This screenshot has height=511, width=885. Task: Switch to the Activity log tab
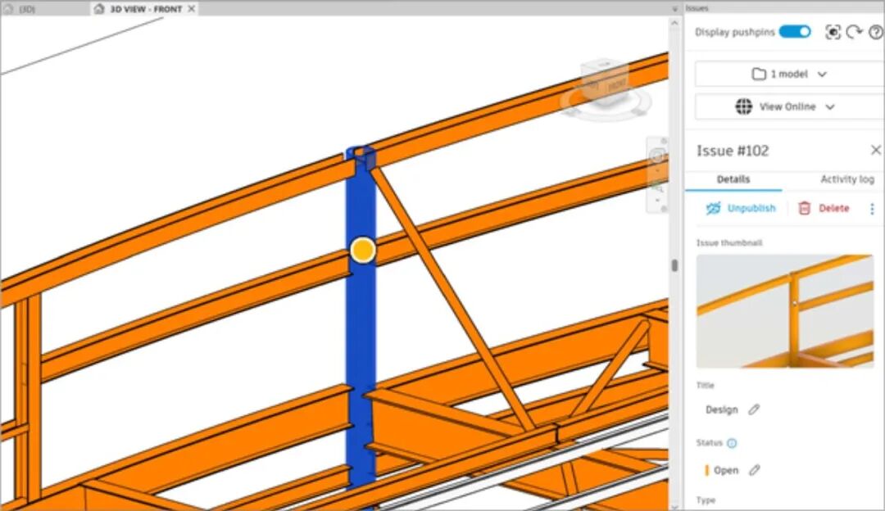tap(846, 179)
